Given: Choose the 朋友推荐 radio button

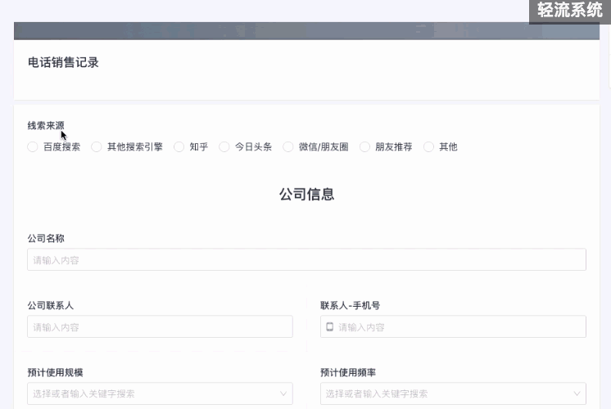Looking at the screenshot, I should click(365, 147).
